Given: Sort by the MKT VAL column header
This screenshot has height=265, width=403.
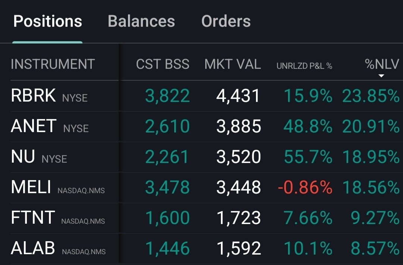Looking at the screenshot, I should (232, 64).
